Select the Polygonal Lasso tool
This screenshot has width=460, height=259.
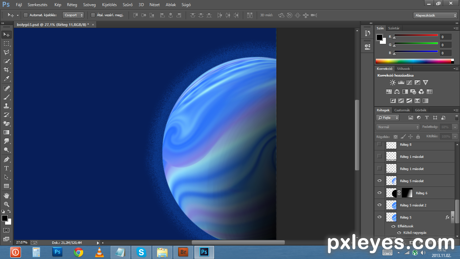(6, 52)
